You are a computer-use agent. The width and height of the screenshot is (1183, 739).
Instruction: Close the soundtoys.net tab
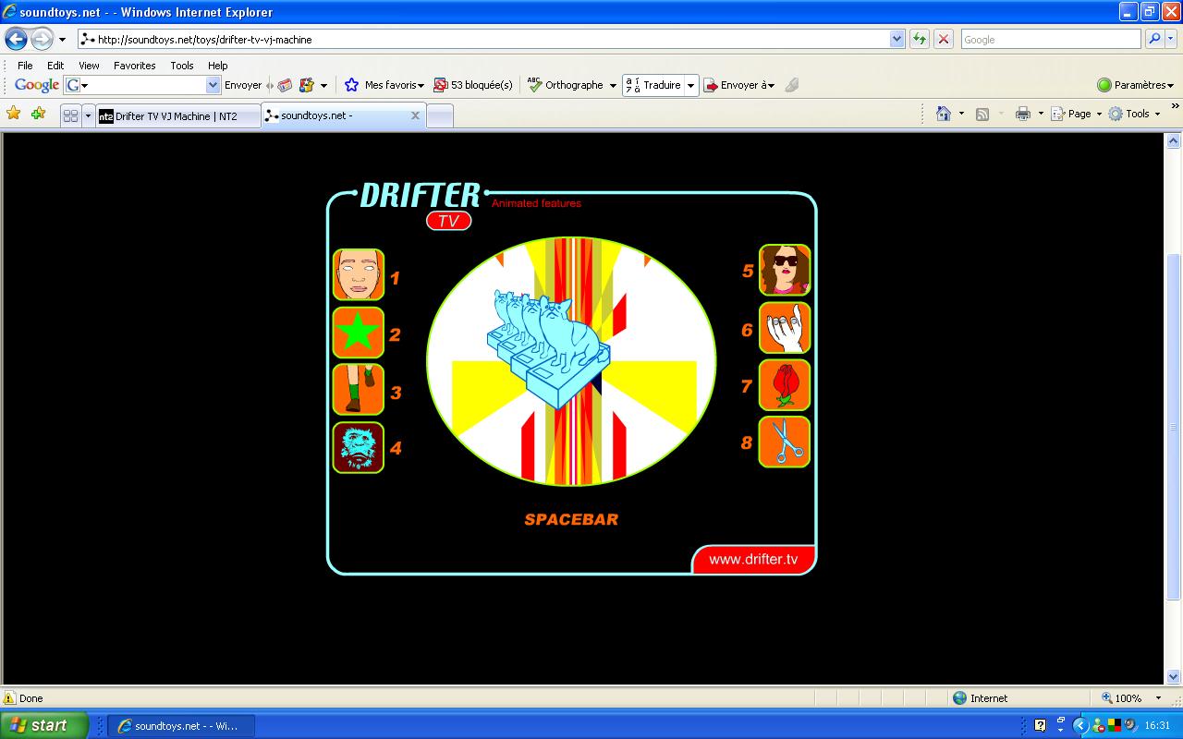coord(415,115)
